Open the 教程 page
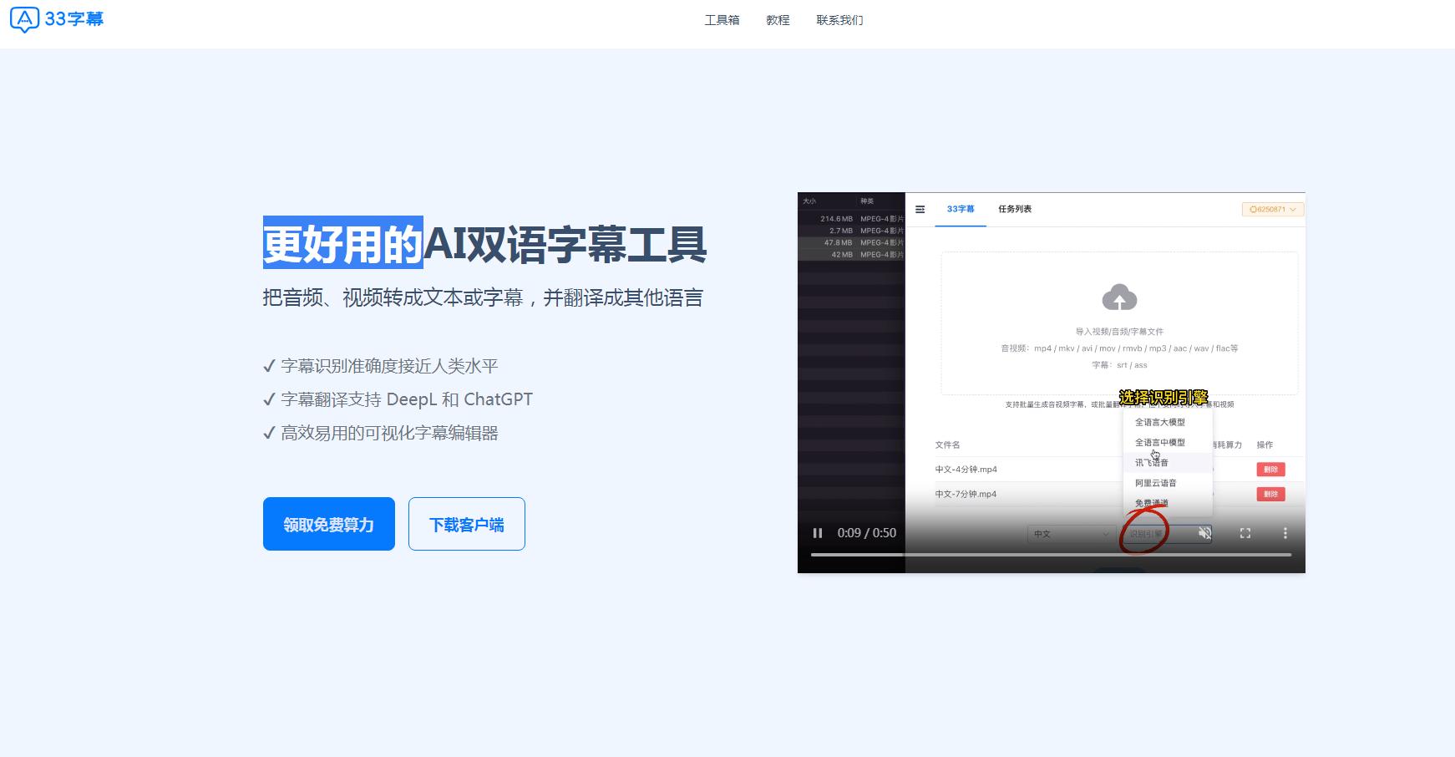This screenshot has height=757, width=1455. (778, 20)
